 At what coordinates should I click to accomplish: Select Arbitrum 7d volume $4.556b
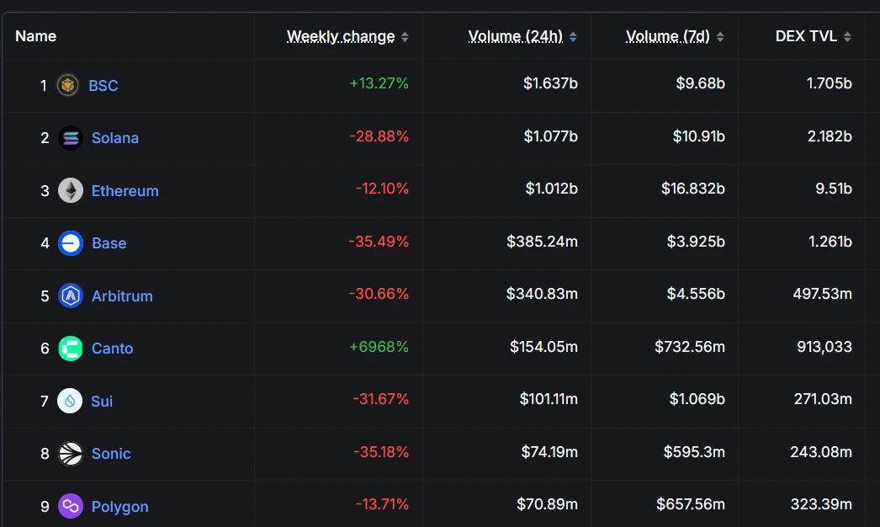click(696, 293)
